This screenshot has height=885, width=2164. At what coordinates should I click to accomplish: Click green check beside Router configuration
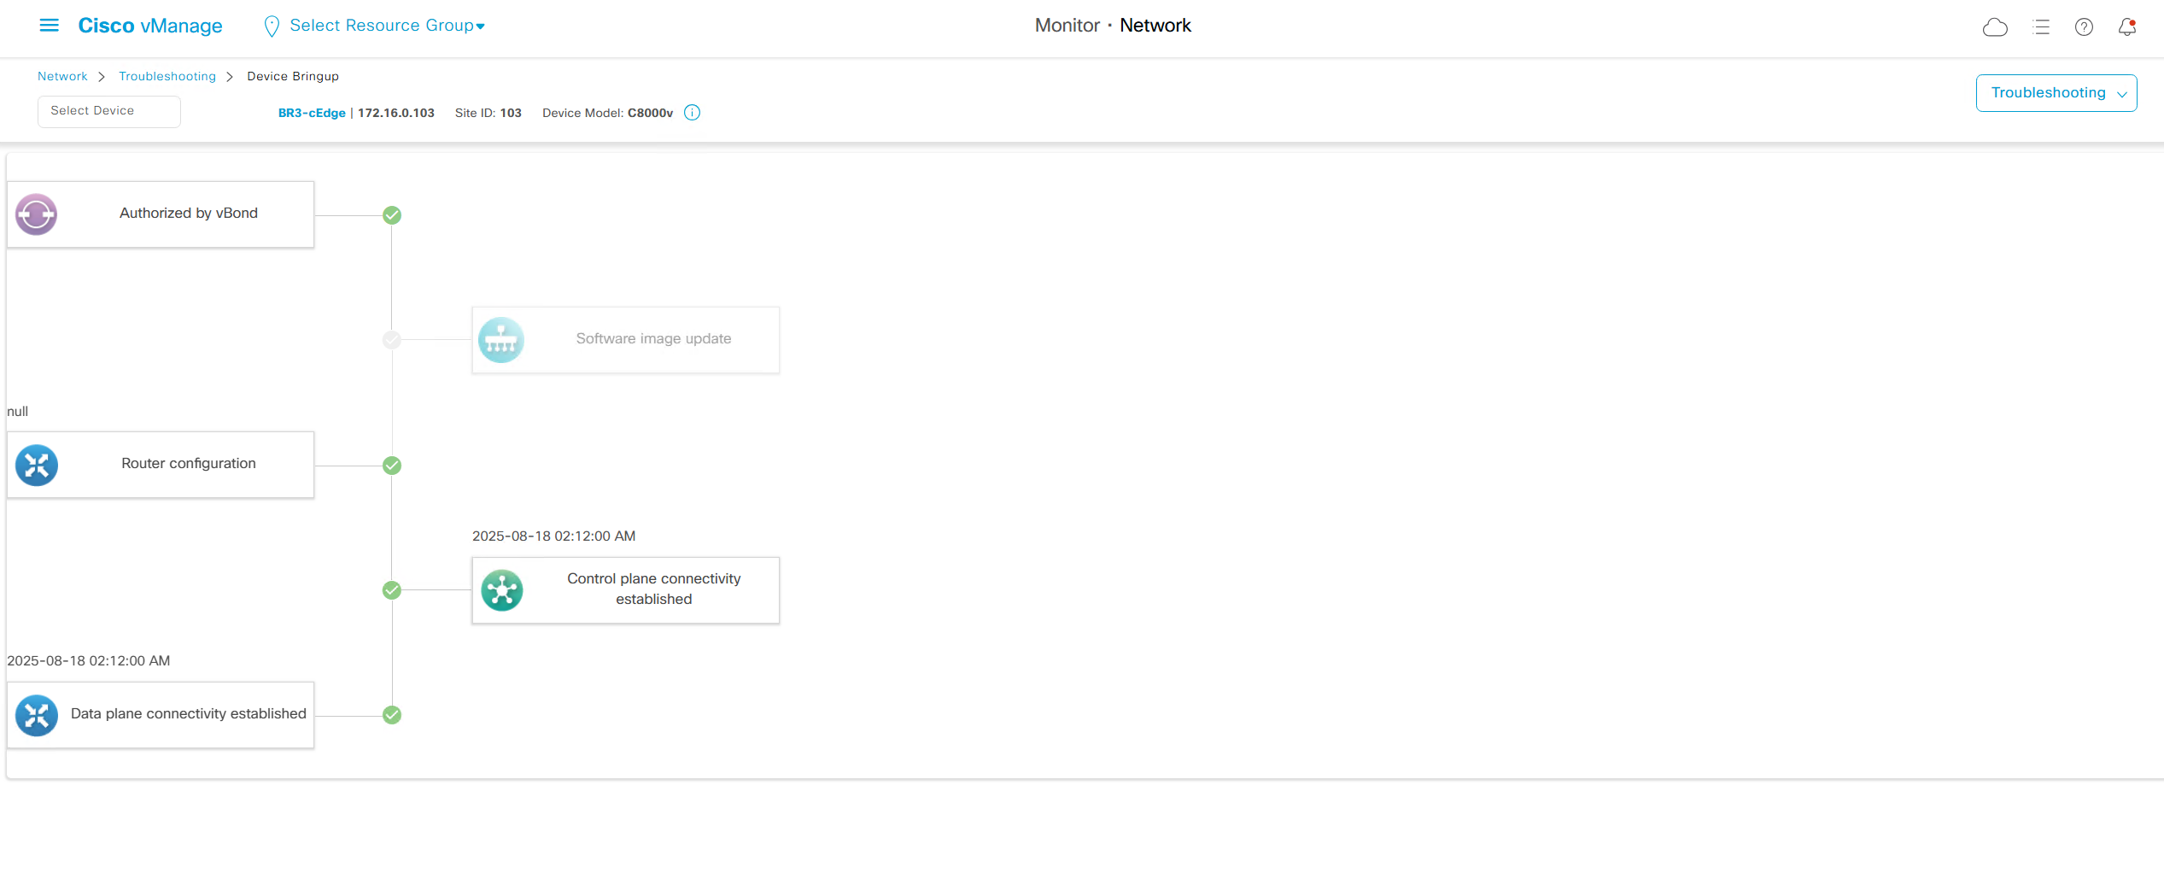[x=392, y=466]
